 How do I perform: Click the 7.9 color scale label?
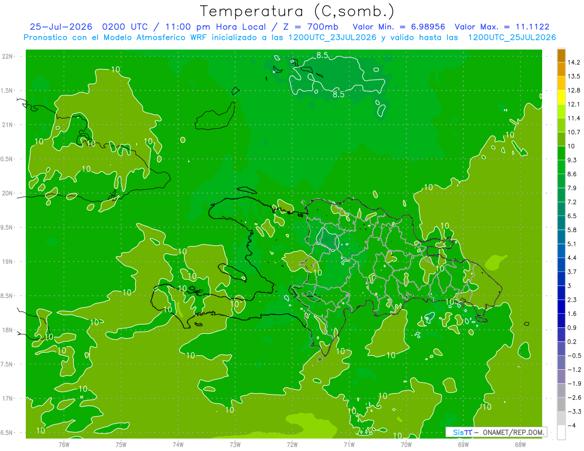572,188
